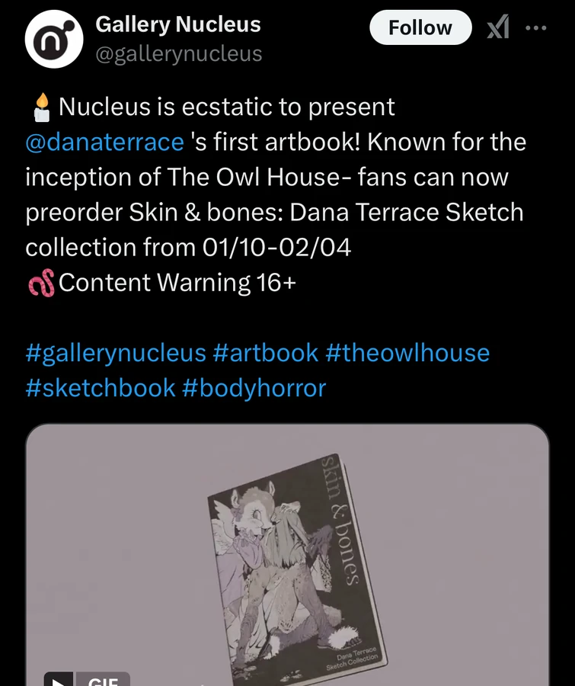Open the Gallery Nucleus display name

178,24
